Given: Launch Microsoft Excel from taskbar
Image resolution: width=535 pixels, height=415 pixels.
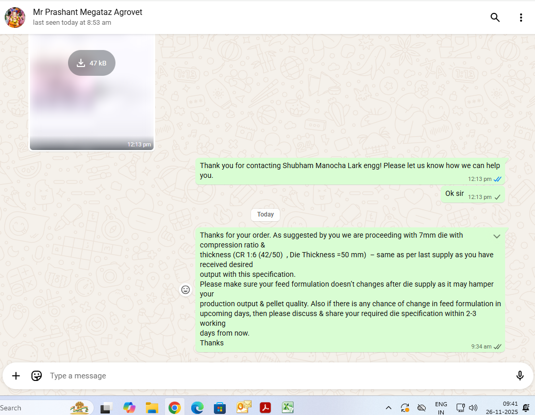Looking at the screenshot, I should tap(288, 408).
